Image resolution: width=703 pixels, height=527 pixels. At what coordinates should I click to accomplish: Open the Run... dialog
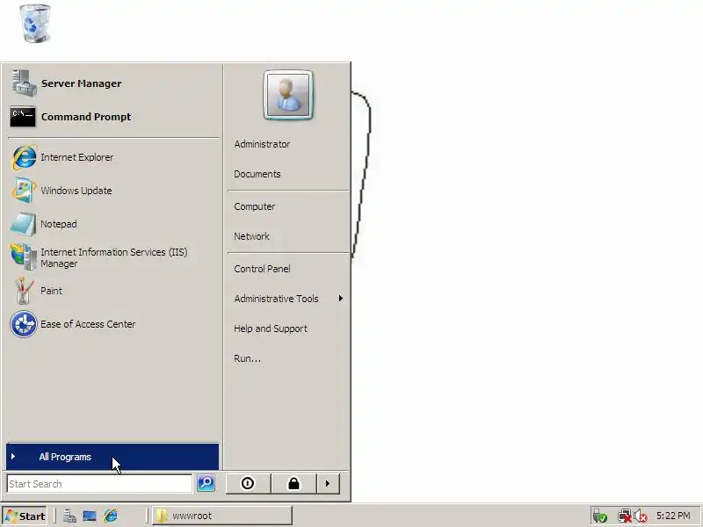click(288, 358)
